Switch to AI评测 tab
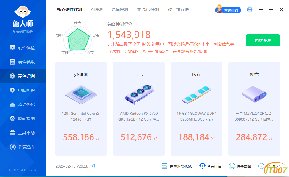Viewport: 289px width, 177px height. pyautogui.click(x=97, y=9)
